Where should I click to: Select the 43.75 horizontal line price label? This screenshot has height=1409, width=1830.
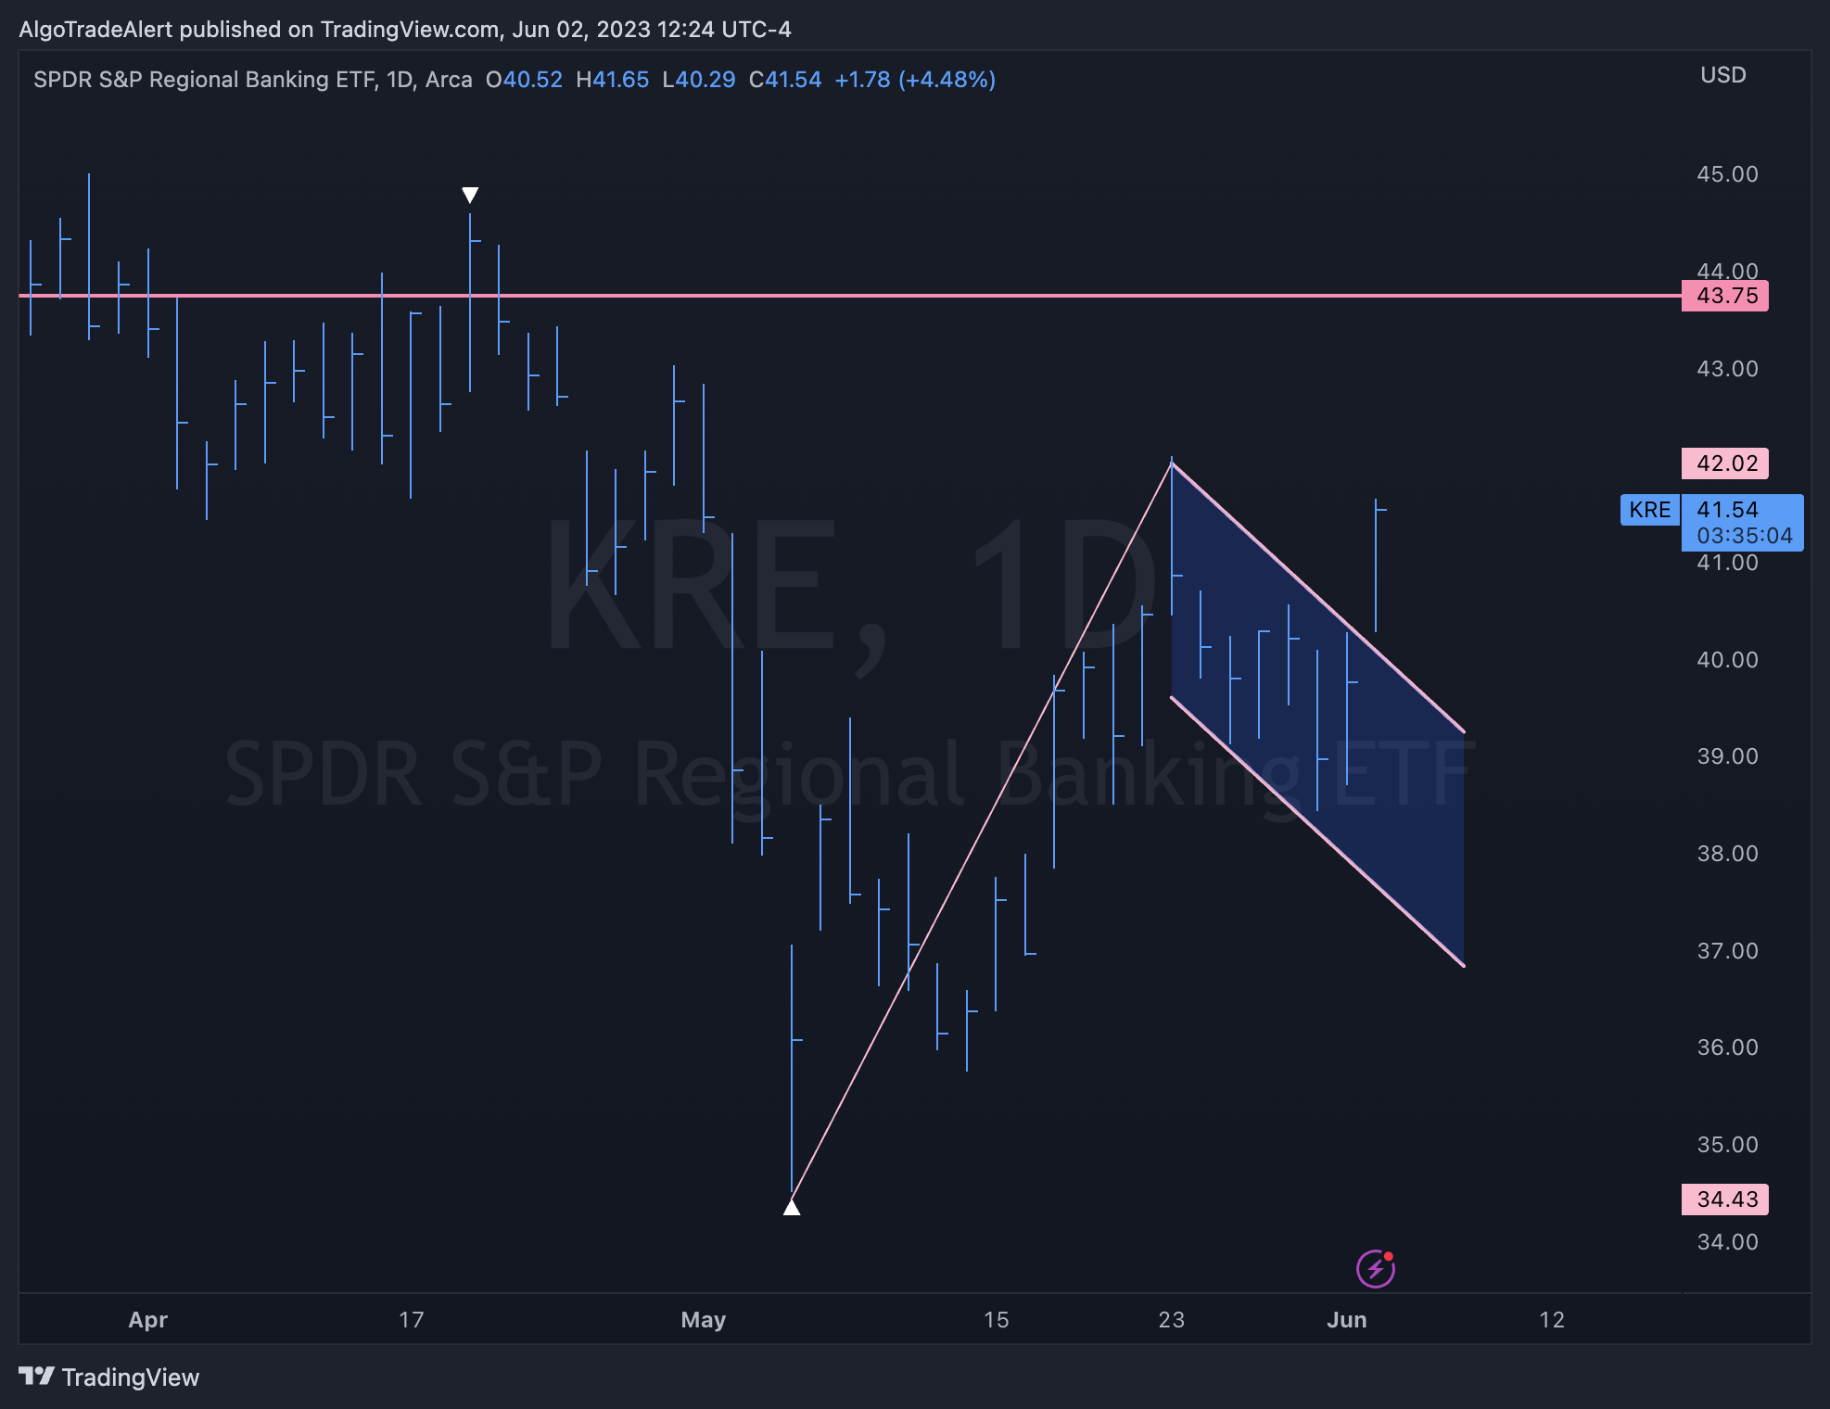coord(1725,296)
